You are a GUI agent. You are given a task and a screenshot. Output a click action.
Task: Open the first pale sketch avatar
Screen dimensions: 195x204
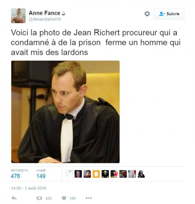coord(69,174)
